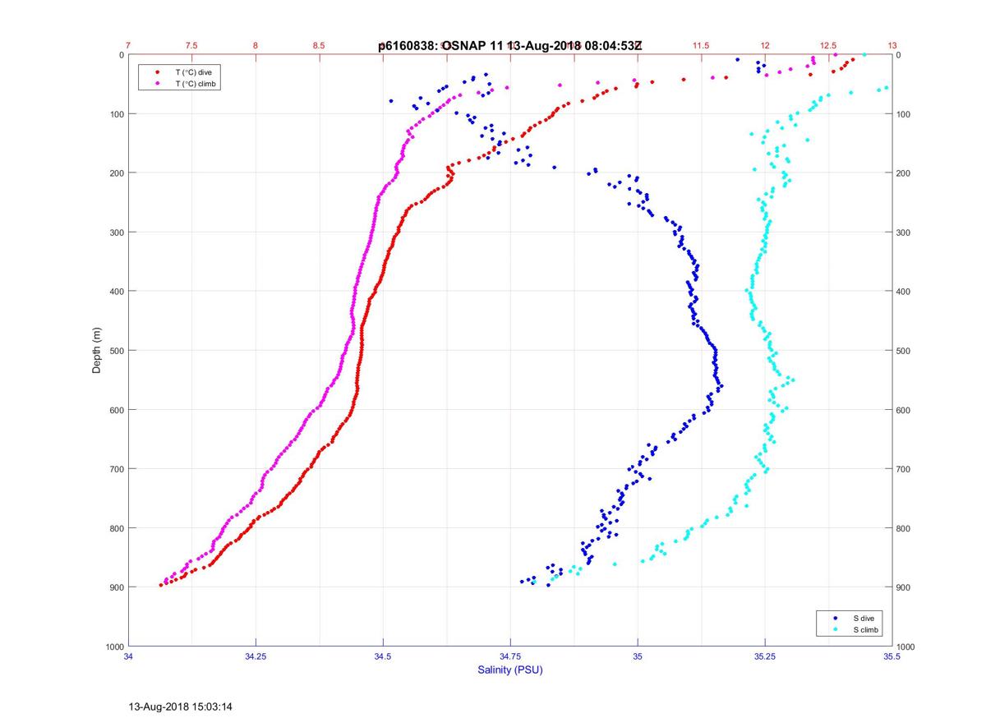Click salinity tick label 34.5
This screenshot has width=986, height=727.
tap(383, 656)
